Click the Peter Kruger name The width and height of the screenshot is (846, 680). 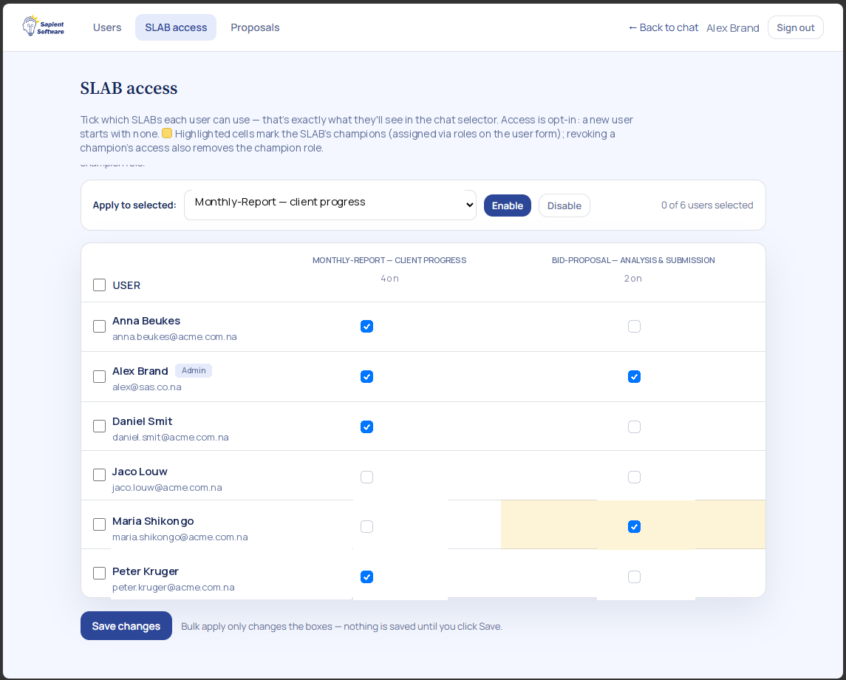[146, 571]
